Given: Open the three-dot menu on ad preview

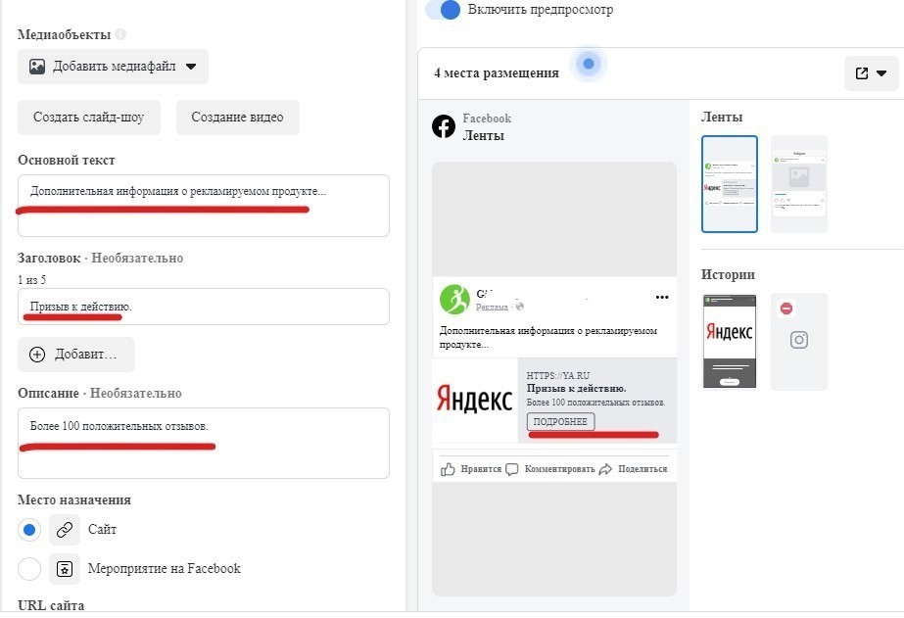Looking at the screenshot, I should (662, 298).
